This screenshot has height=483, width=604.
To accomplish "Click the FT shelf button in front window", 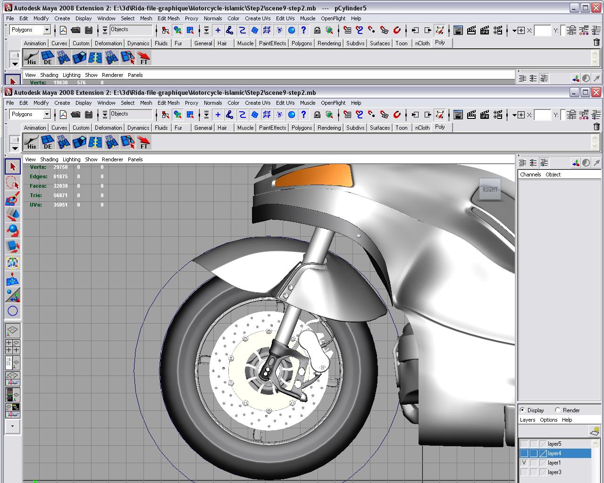I will pyautogui.click(x=143, y=142).
